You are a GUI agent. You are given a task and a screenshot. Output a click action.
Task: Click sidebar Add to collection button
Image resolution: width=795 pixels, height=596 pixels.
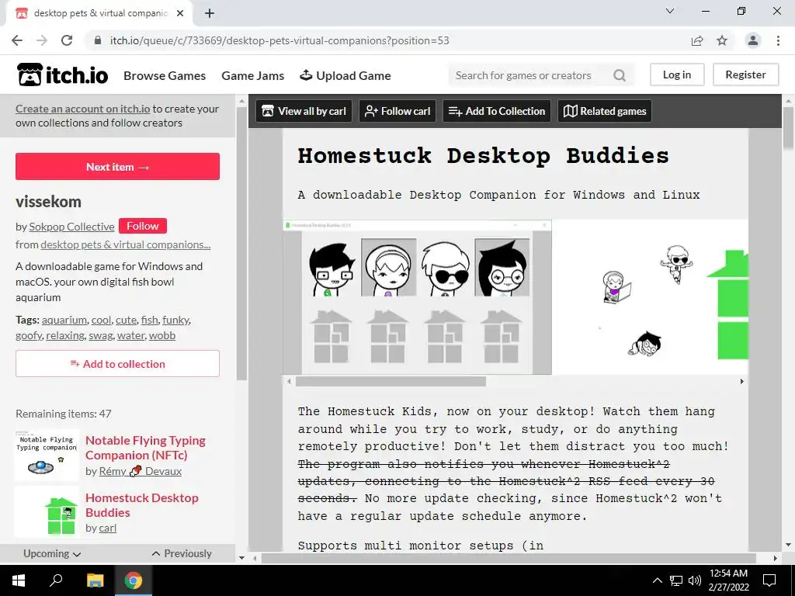(x=118, y=363)
